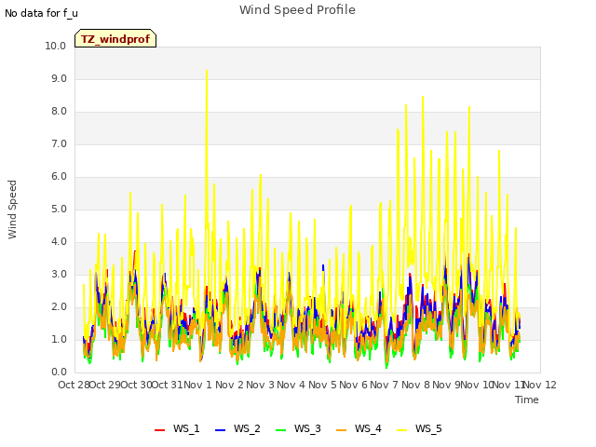
Task: Click the Nov 6 x-axis date label
Action: [353, 385]
